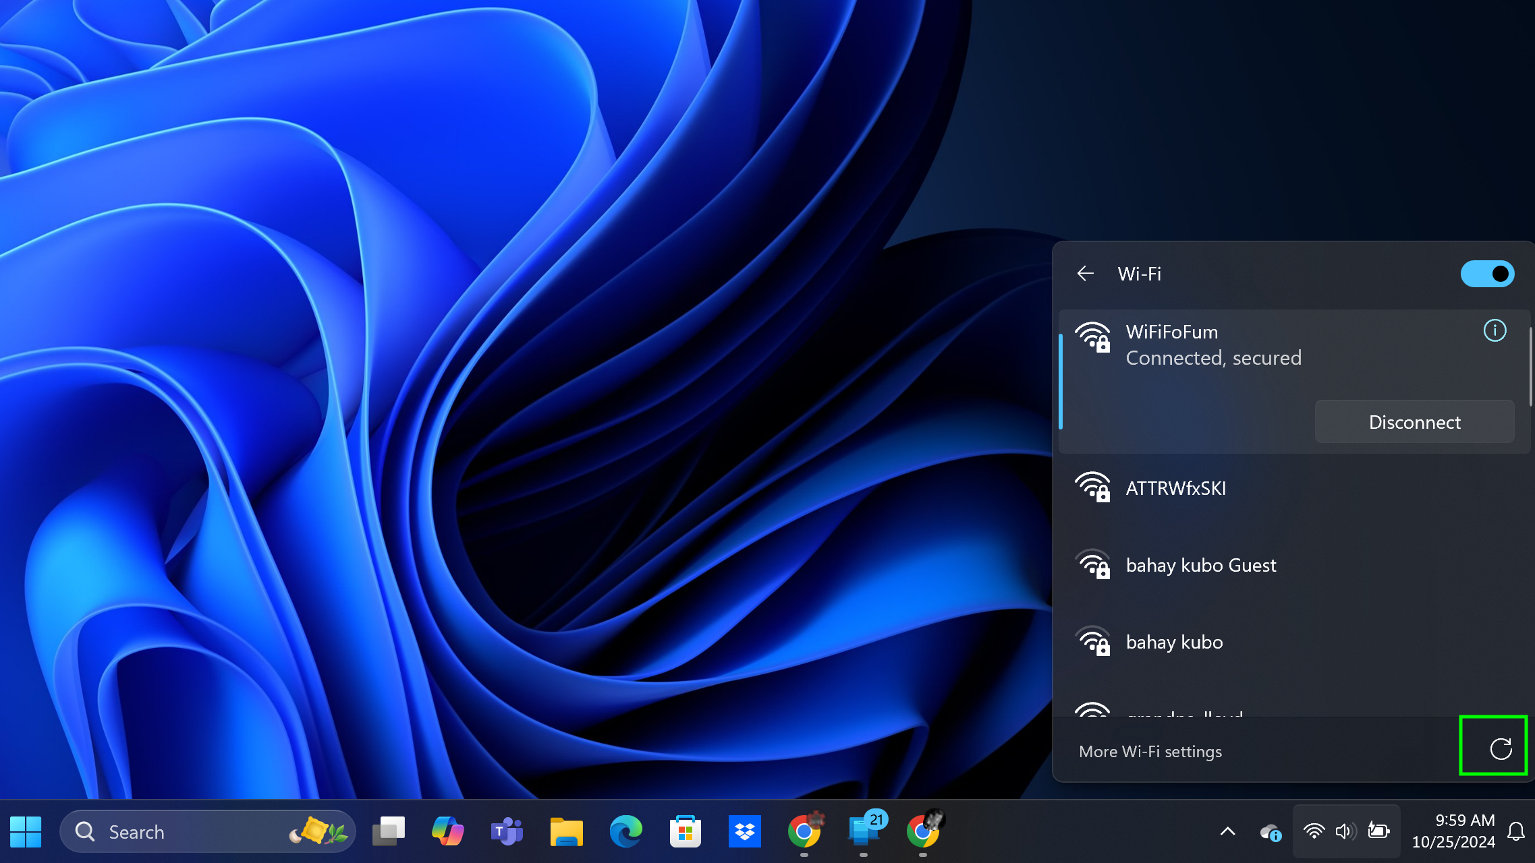The height and width of the screenshot is (863, 1535).
Task: Open the Dropbox taskbar app
Action: coord(744,831)
